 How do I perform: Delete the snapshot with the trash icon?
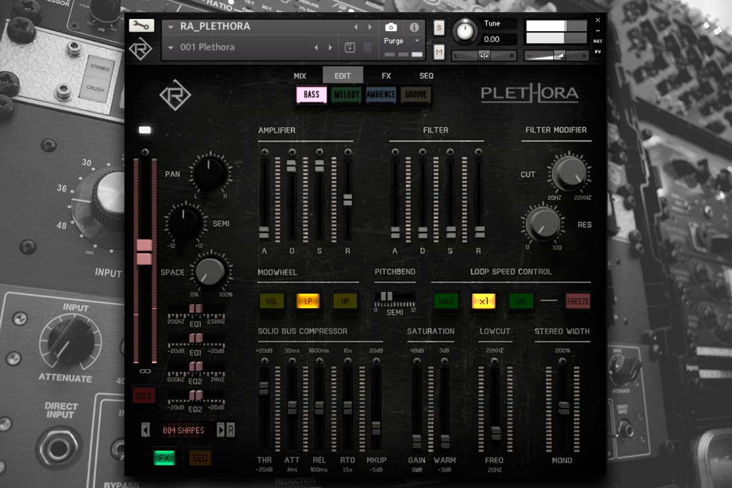[x=367, y=48]
